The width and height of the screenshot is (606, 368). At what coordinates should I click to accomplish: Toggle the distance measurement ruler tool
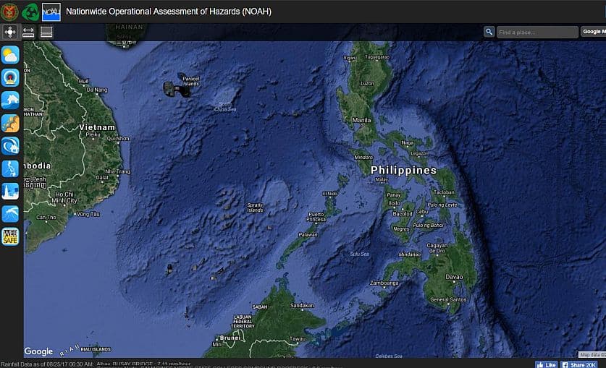click(28, 32)
